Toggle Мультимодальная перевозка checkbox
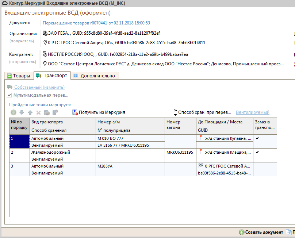This screenshot has height=238, width=295. point(9,95)
